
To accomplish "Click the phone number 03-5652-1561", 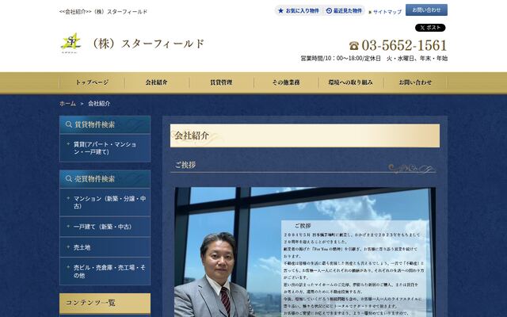I will click(404, 45).
